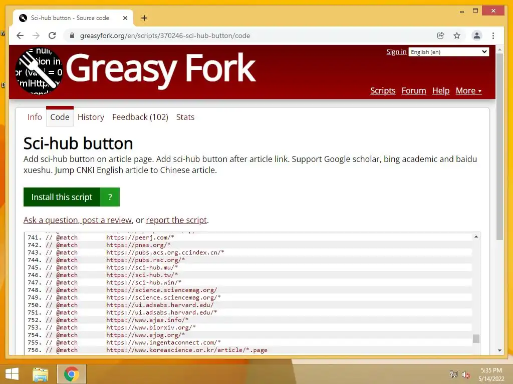
Task: Click the code box scrollbar thumb
Action: (x=476, y=338)
